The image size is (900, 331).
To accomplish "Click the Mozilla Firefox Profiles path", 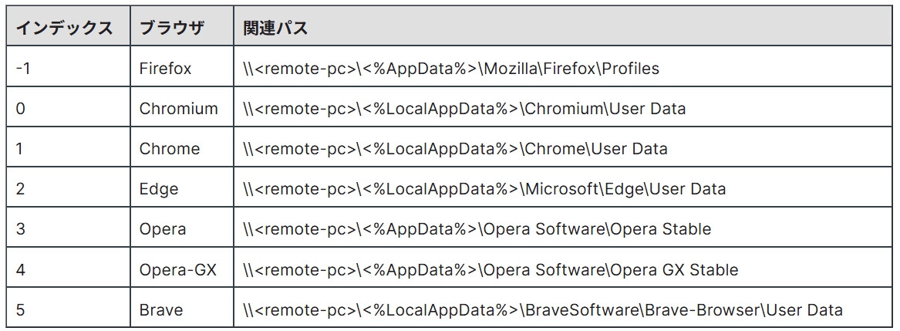I will click(451, 69).
